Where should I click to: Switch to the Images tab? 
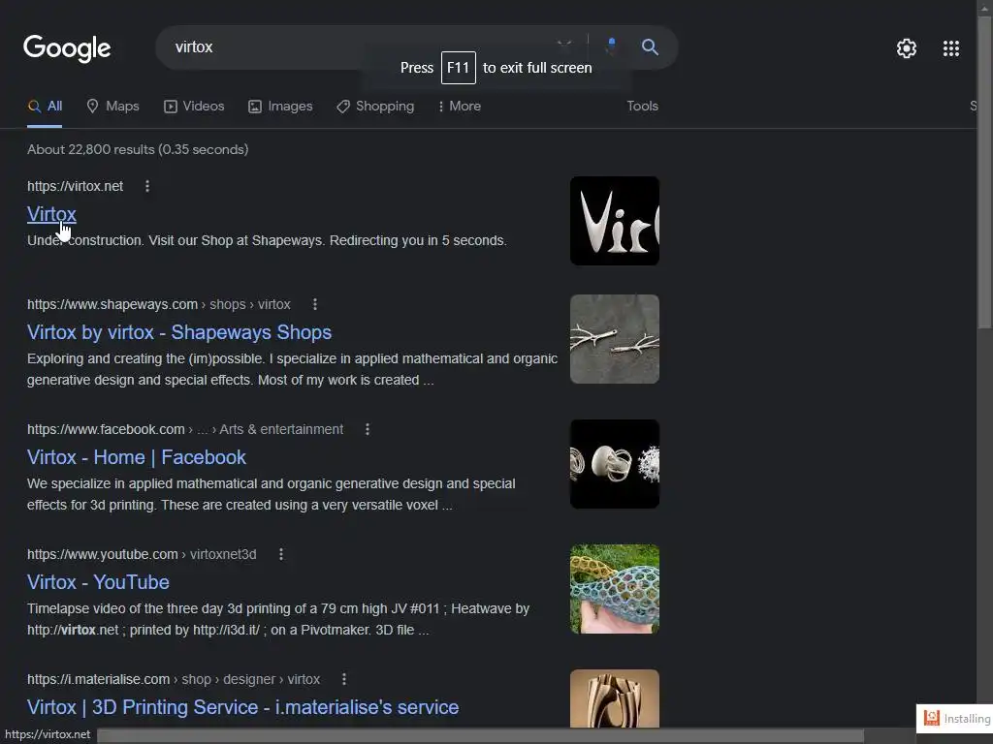point(280,107)
